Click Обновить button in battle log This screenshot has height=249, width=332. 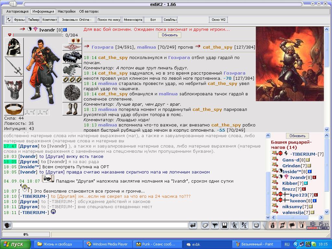click(x=170, y=35)
